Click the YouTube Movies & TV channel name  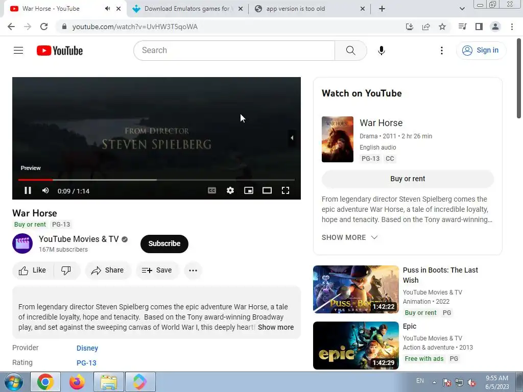click(79, 239)
